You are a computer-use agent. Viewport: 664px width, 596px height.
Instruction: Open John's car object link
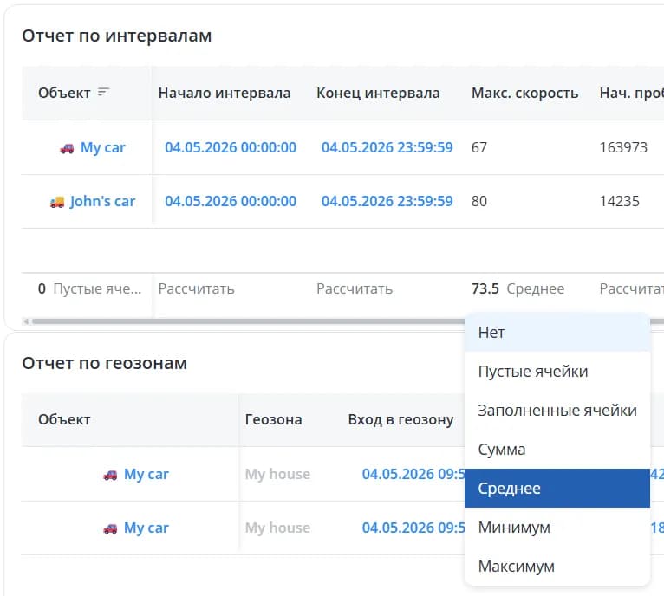click(102, 202)
